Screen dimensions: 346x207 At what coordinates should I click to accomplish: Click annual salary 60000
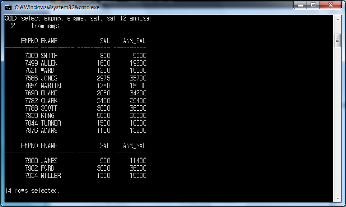point(138,116)
